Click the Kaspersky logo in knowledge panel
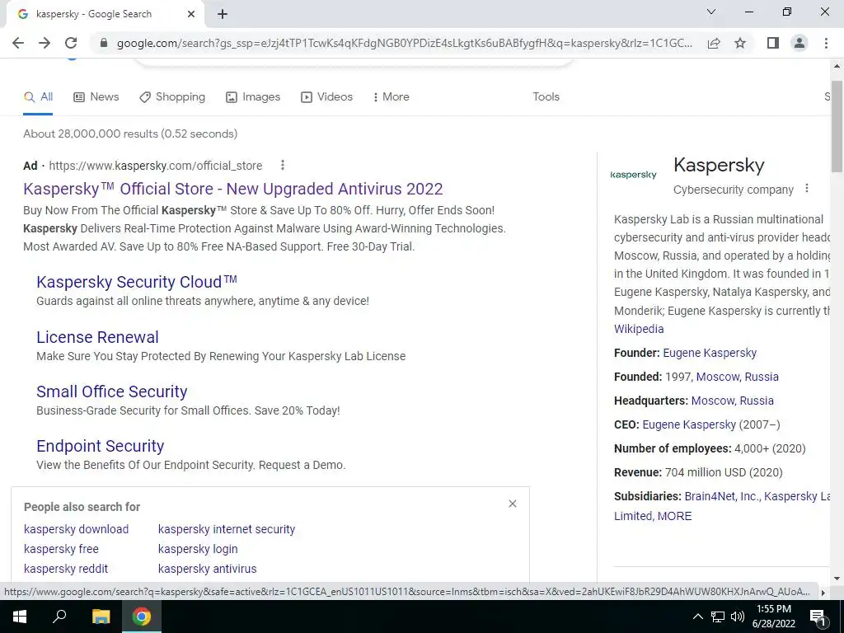Image resolution: width=844 pixels, height=633 pixels. click(x=634, y=175)
